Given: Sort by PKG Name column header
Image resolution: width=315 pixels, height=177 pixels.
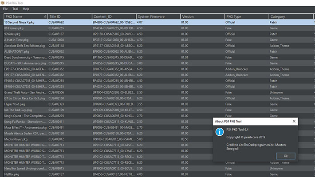Looking at the screenshot, I should (26, 16).
